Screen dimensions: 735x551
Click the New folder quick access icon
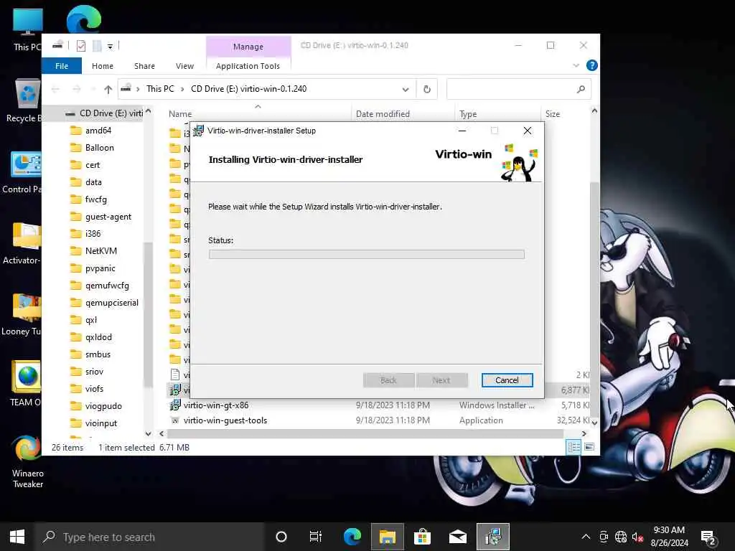click(x=97, y=45)
